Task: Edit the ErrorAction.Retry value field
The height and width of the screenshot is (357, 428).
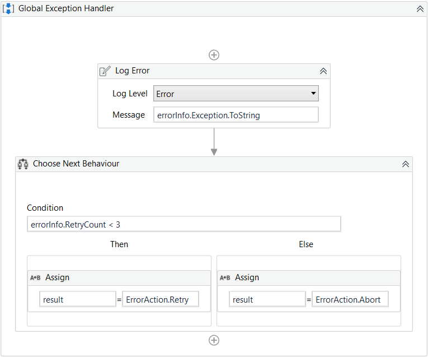Action: click(160, 299)
